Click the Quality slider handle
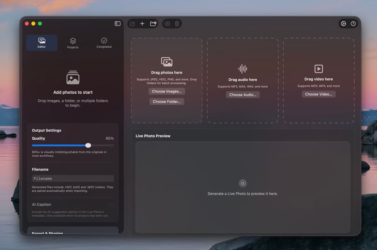The height and width of the screenshot is (250, 377). click(88, 145)
